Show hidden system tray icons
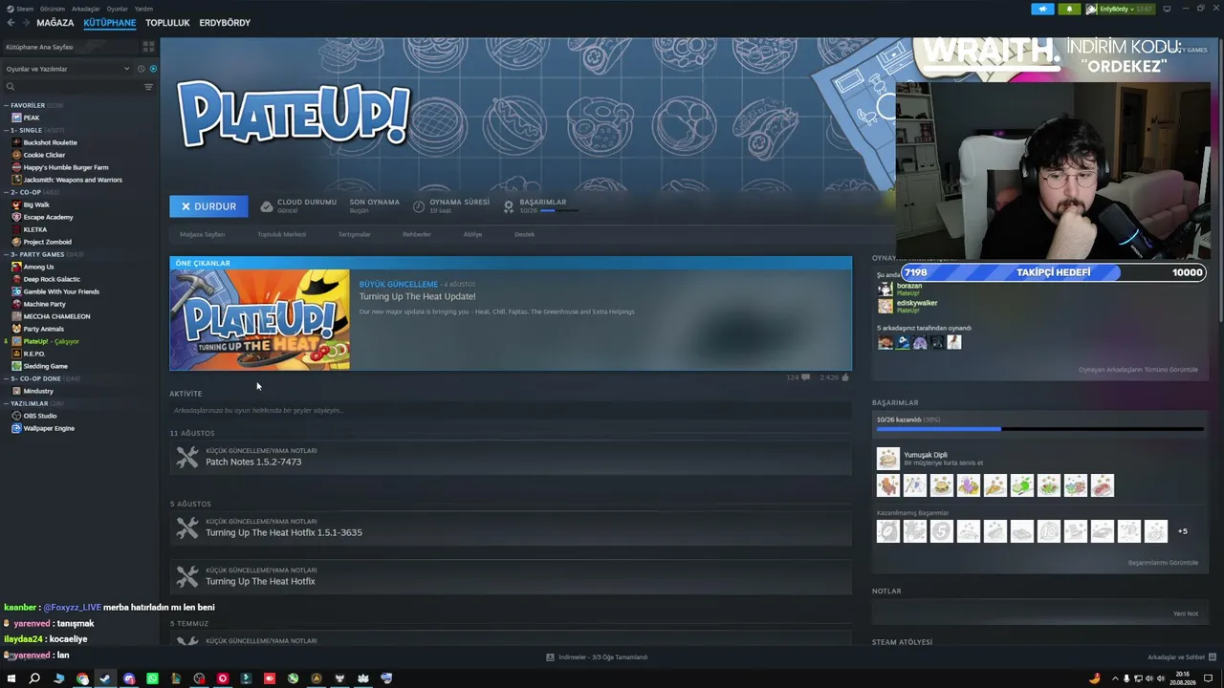The width and height of the screenshot is (1224, 688). click(1114, 678)
